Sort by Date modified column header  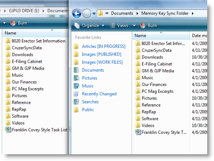(199, 36)
